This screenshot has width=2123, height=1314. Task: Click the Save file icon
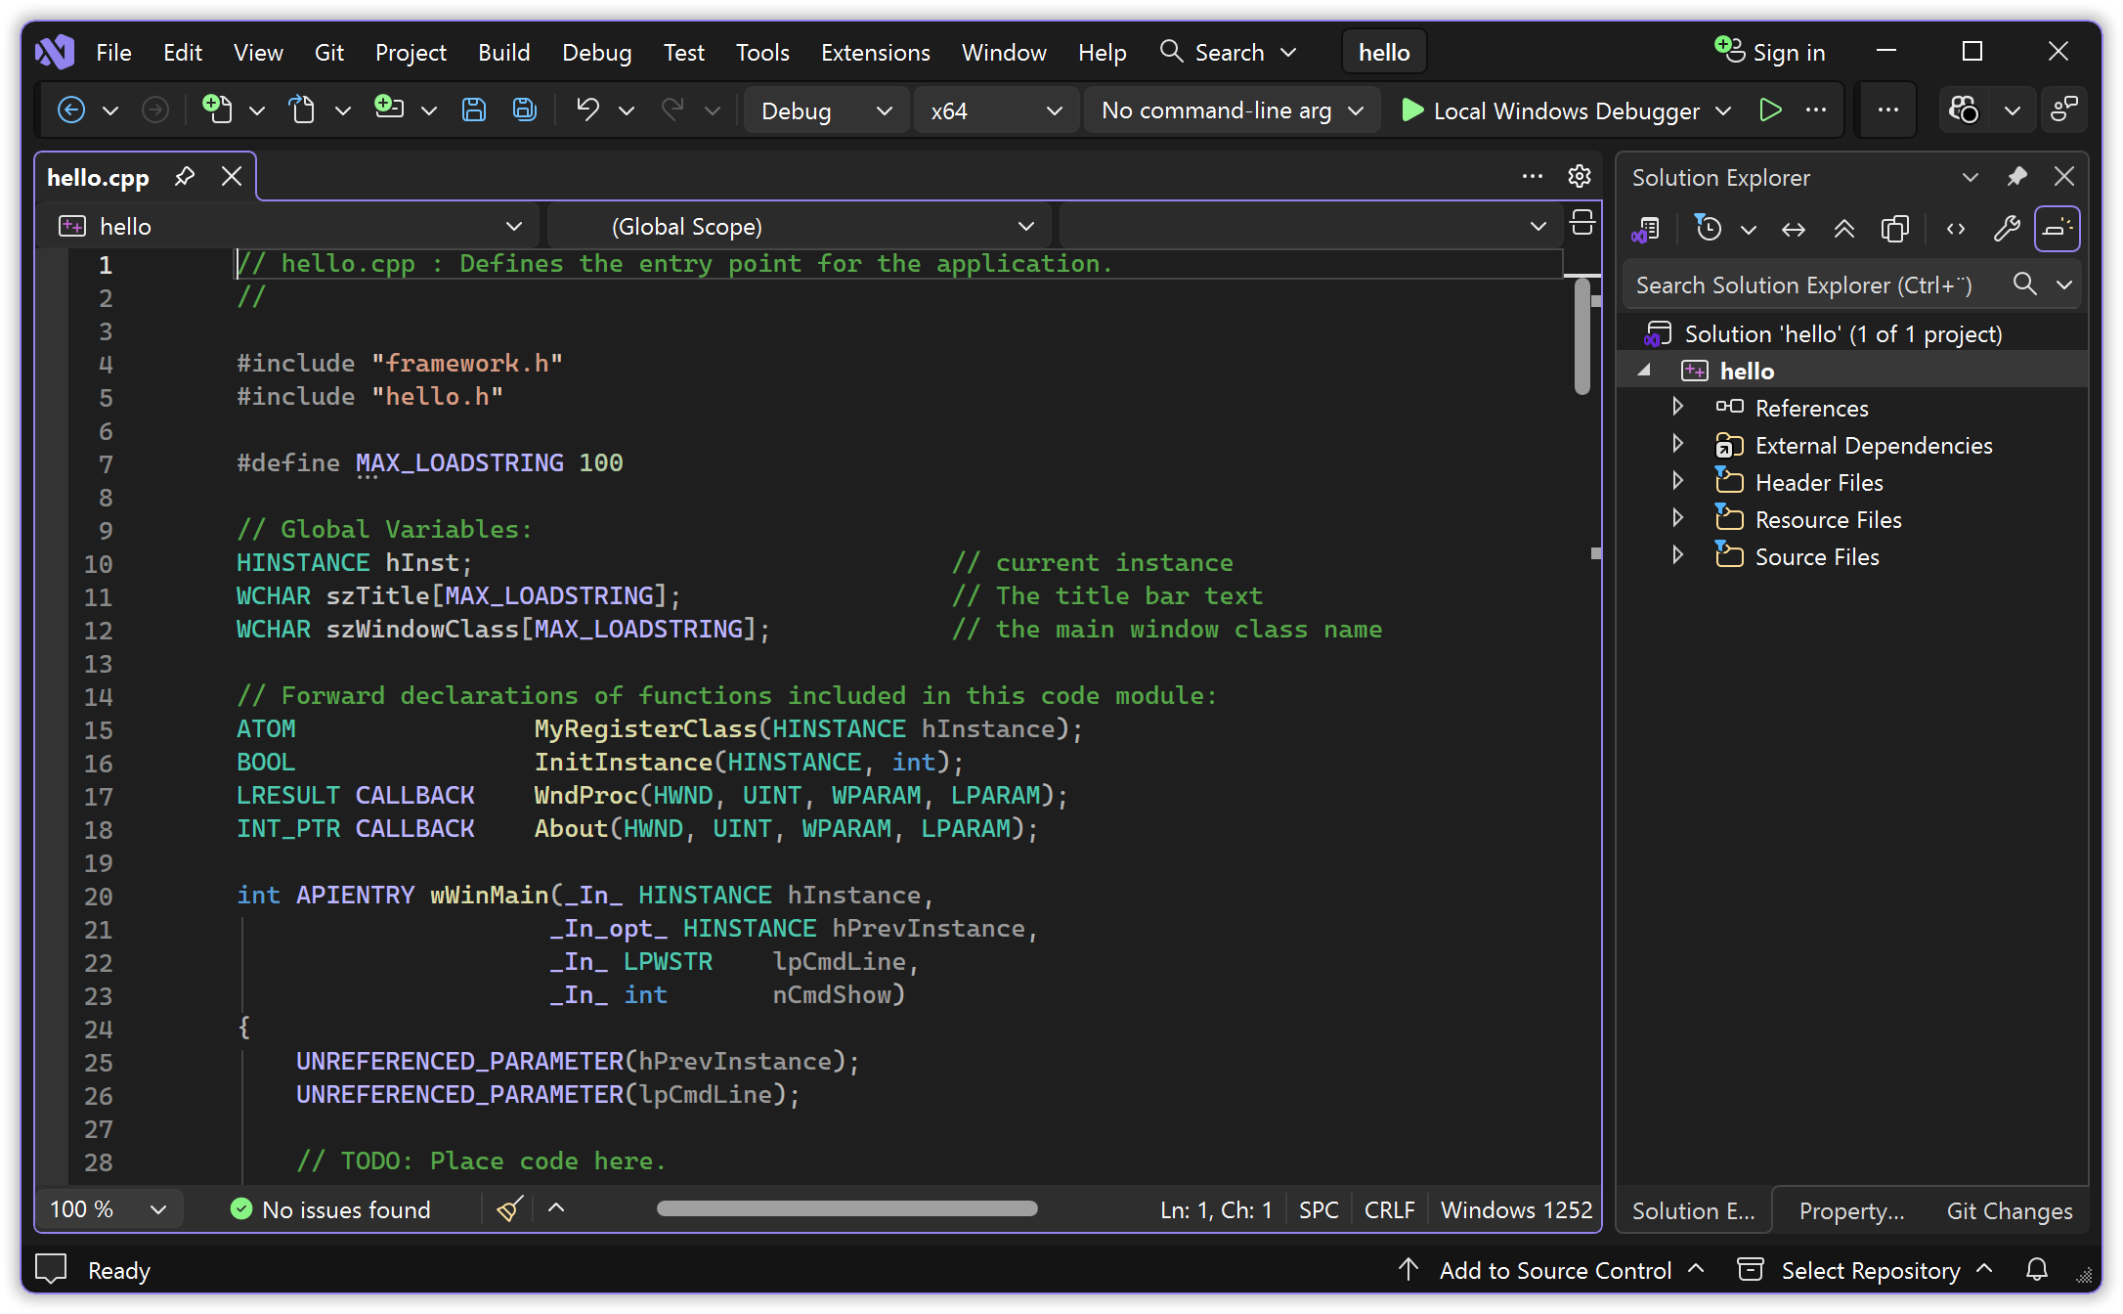point(474,109)
